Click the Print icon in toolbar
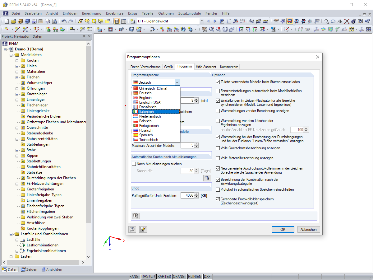This screenshot has height=280, width=373. pos(48,21)
